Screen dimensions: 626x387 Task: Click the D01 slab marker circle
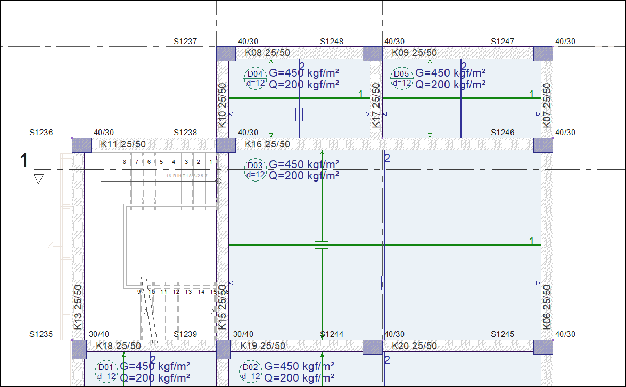(x=106, y=372)
